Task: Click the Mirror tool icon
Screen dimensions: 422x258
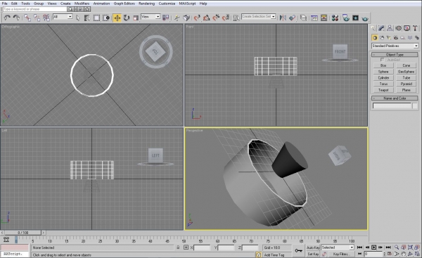Action: click(x=283, y=18)
